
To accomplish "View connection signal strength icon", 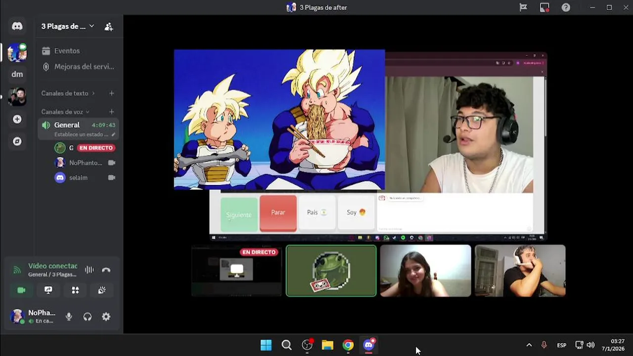I will 17,270.
